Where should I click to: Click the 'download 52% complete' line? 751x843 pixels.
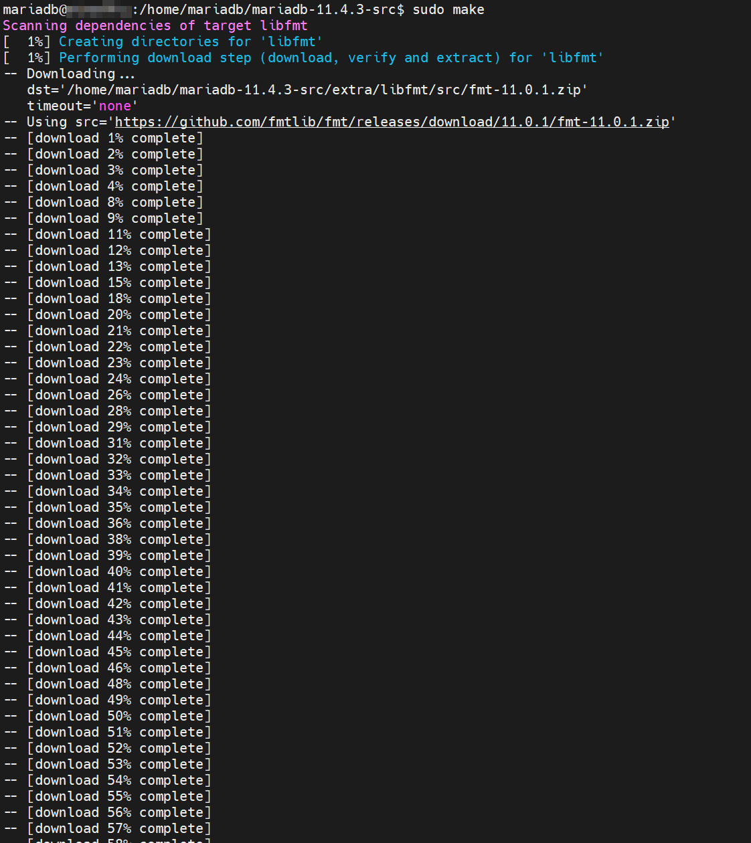(x=108, y=749)
